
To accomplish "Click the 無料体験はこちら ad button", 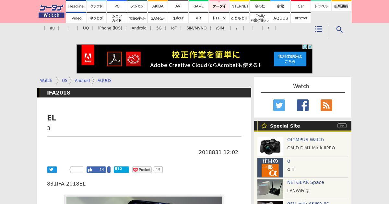I will 290,59.
